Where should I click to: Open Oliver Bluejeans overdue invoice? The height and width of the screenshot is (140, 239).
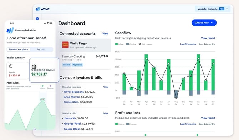[x=74, y=92]
